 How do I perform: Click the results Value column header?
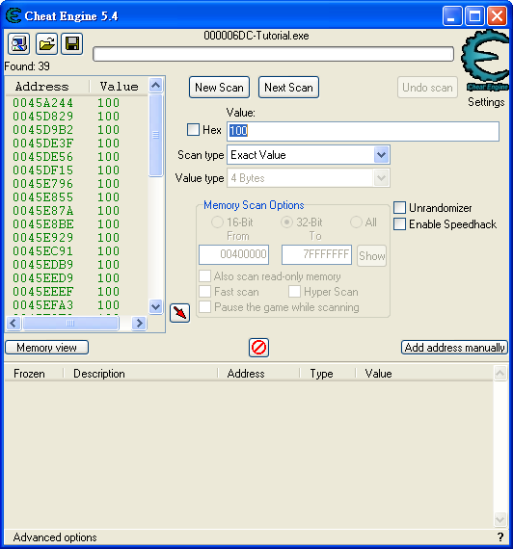pyautogui.click(x=119, y=86)
